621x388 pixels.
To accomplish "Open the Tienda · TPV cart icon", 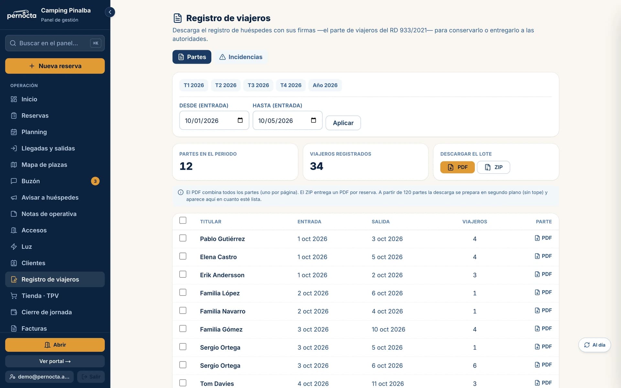I will 14,296.
